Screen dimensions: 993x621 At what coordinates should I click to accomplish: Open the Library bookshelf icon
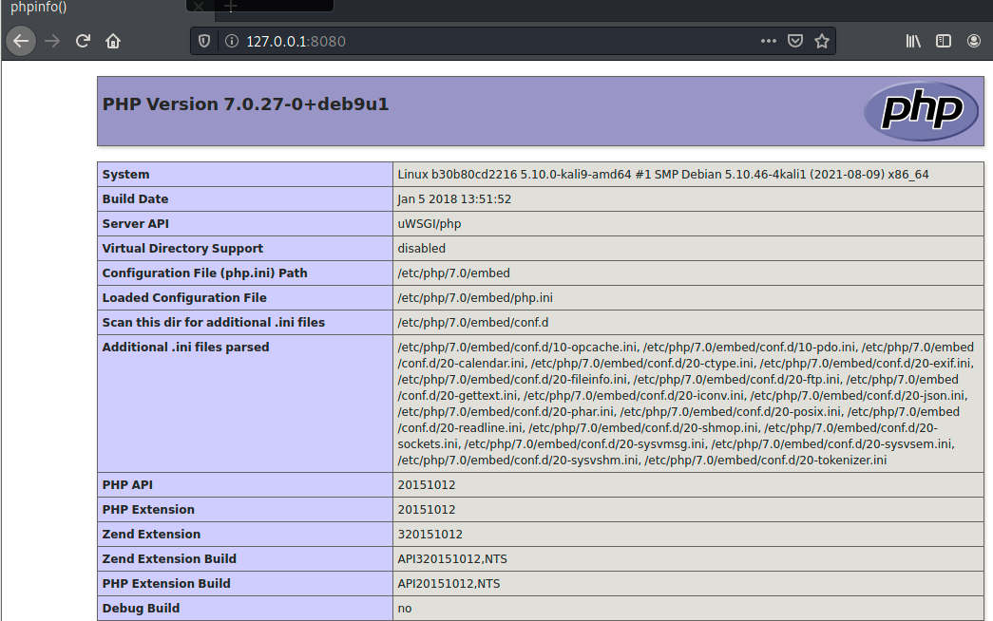(x=912, y=41)
